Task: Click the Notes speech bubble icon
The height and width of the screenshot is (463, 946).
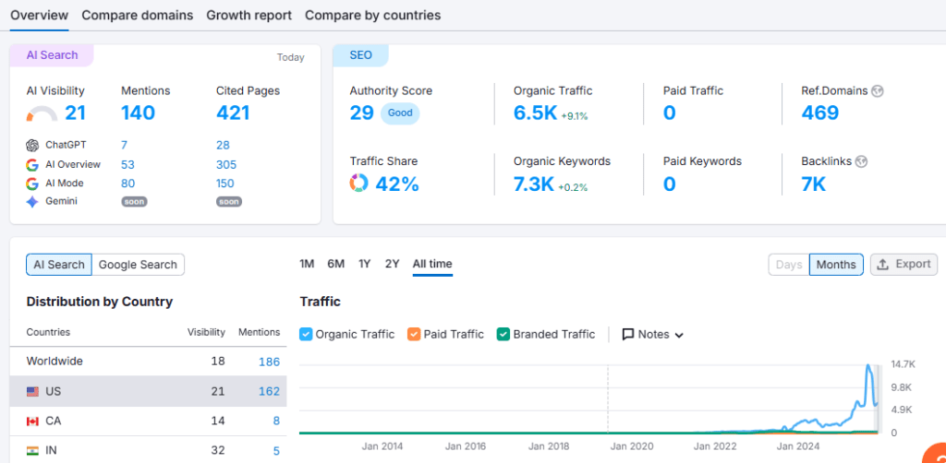Action: pos(628,334)
